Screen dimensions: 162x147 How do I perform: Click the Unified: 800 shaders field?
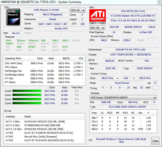click(x=146, y=32)
